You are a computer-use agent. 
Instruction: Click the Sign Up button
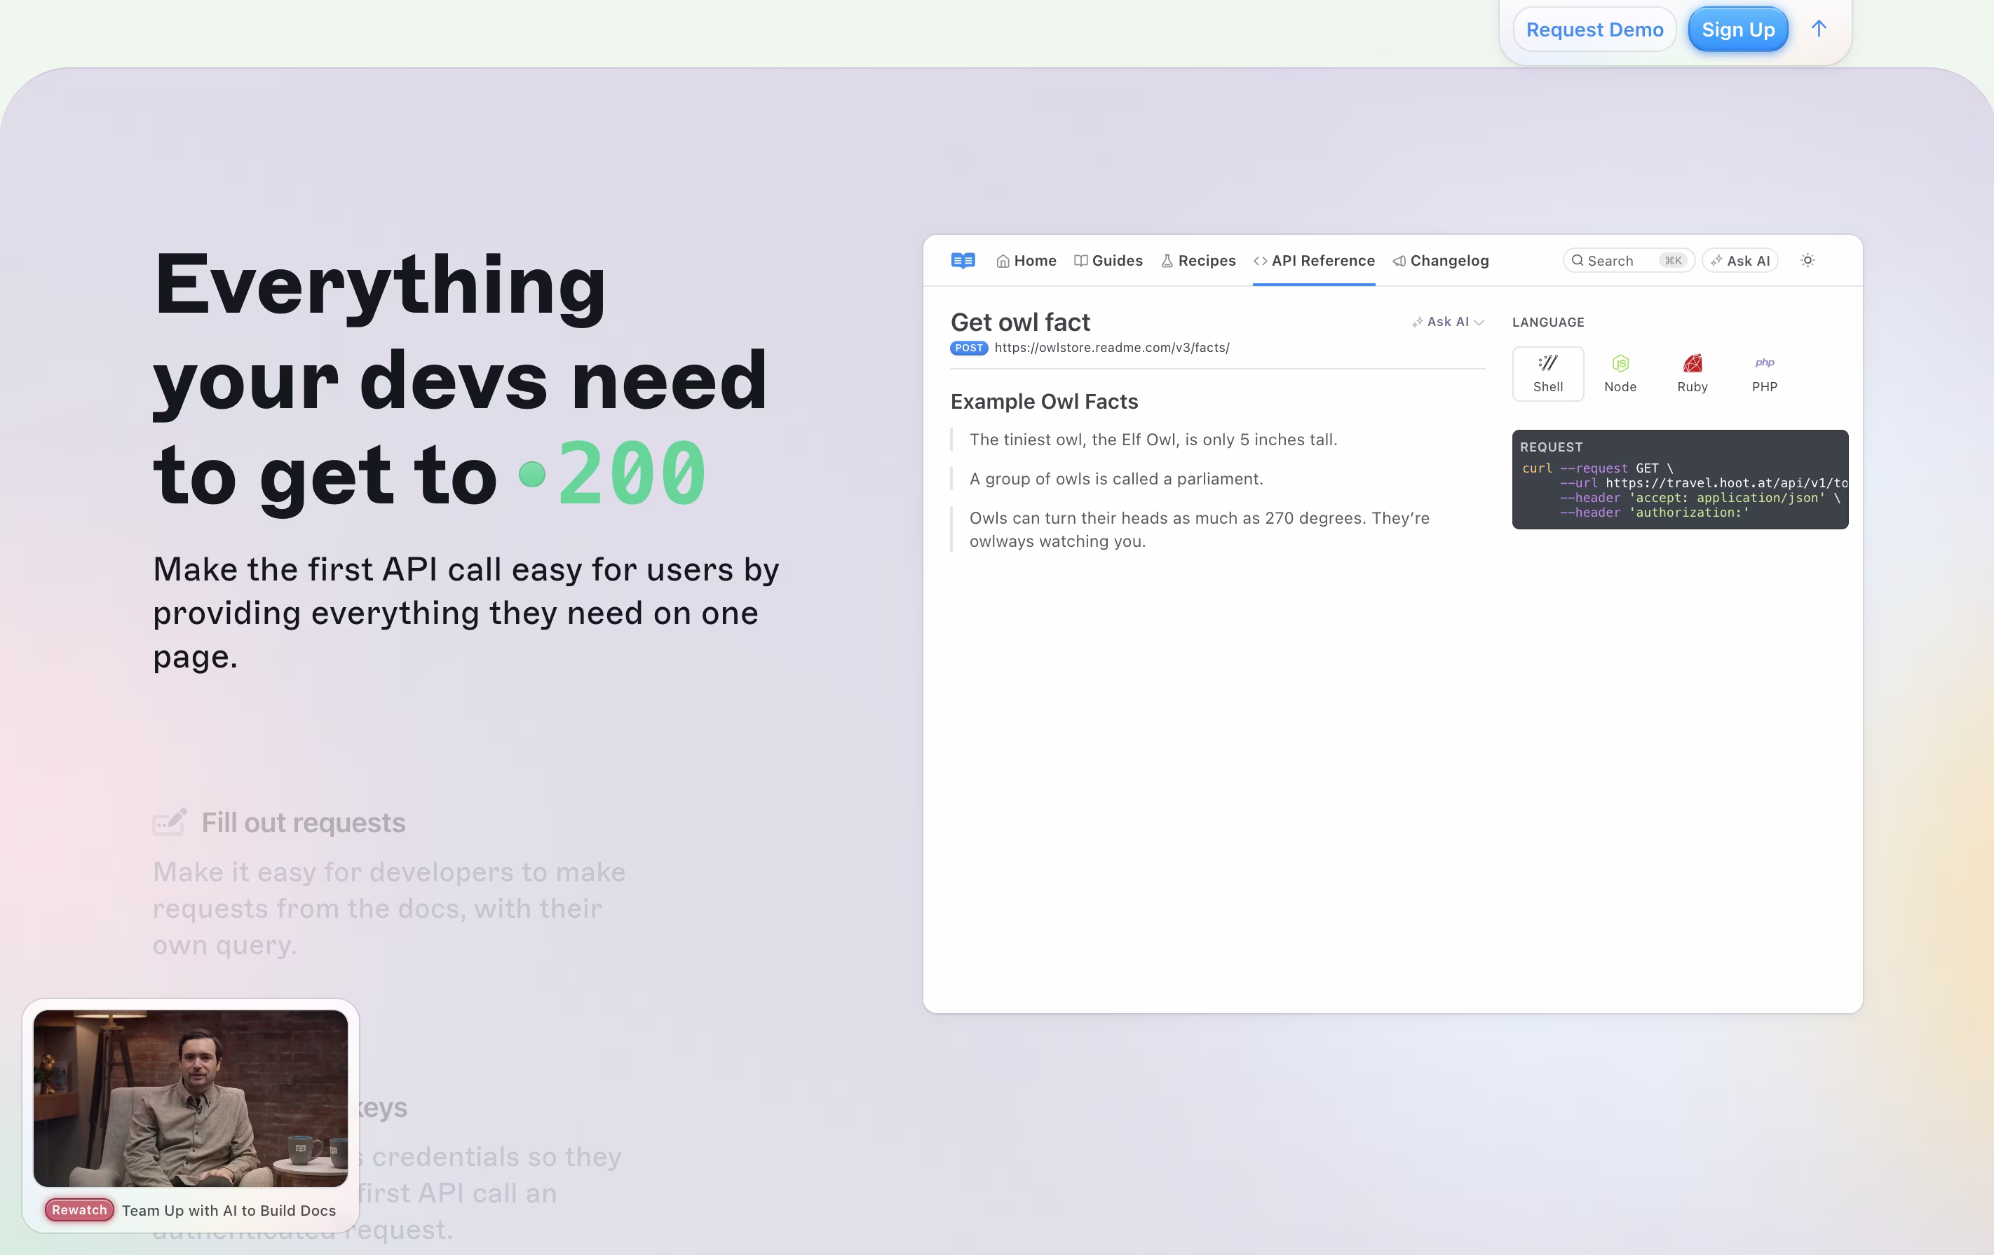[x=1737, y=29]
